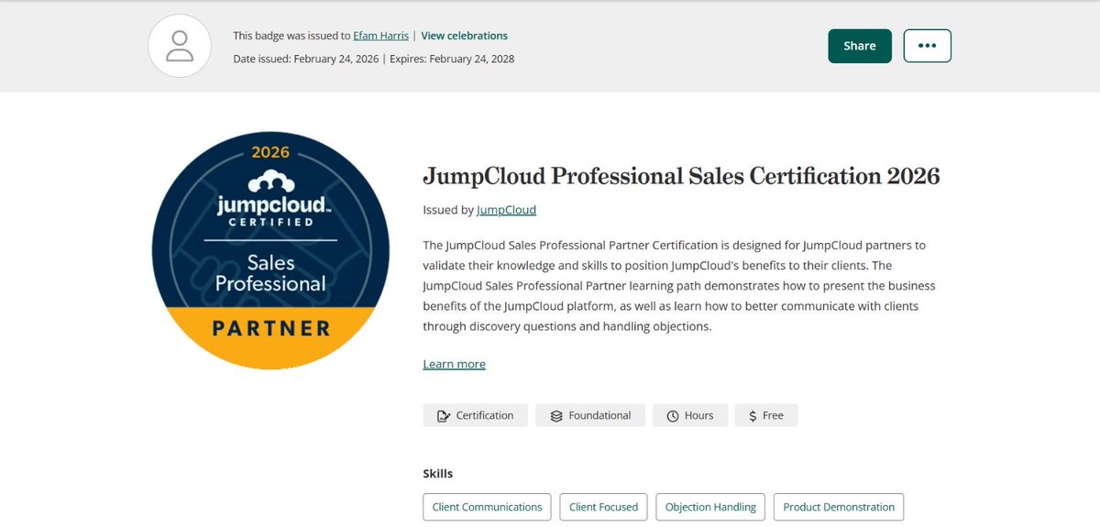Viewport: 1100px width, 527px height.
Task: Select the Client Focused skill
Action: click(603, 507)
